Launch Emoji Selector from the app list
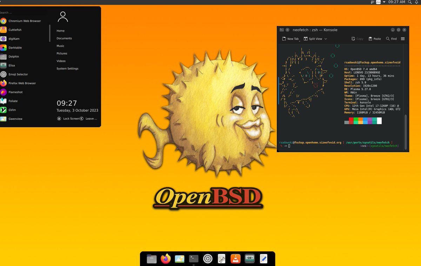This screenshot has height=266, width=421. coord(24,74)
